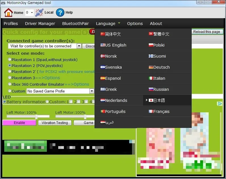
Task: Select Playstation 2' PCSX2 mode
Action: pyautogui.click(x=10, y=71)
